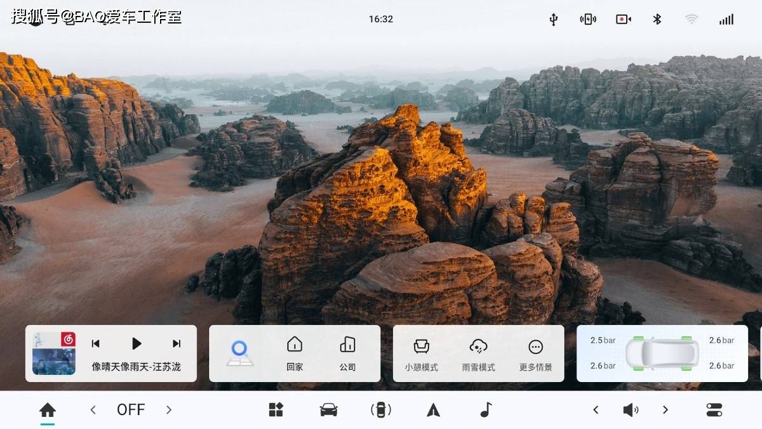Open the tire pressure car widget
762x429 pixels.
point(662,353)
